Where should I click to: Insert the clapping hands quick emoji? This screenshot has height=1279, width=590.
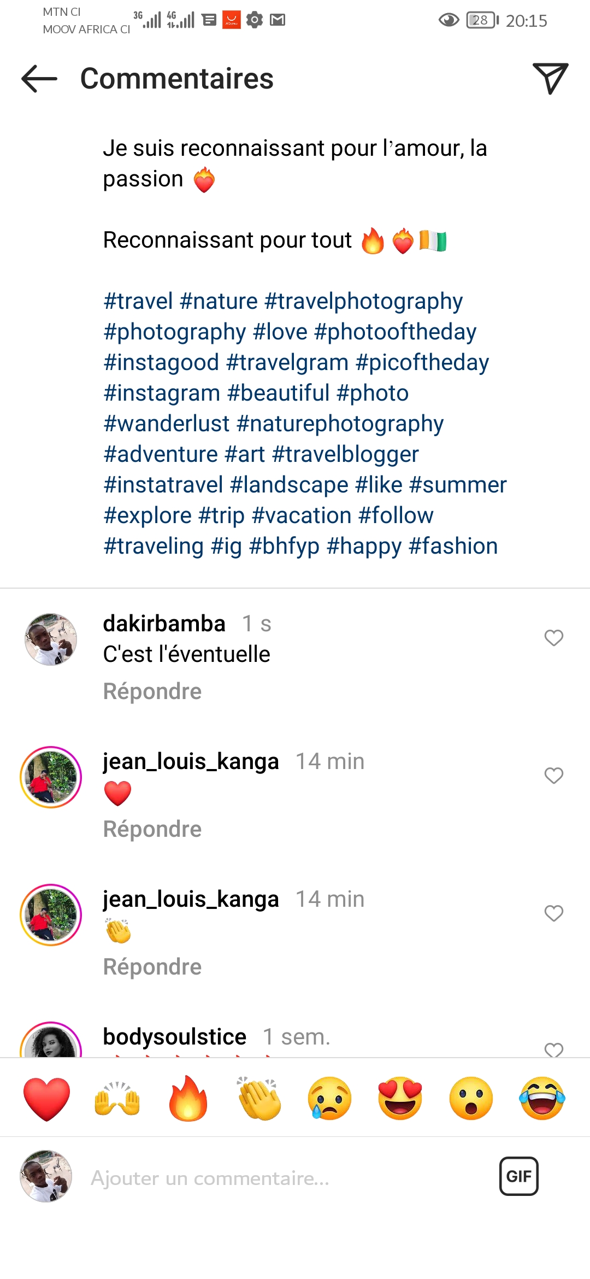(259, 1099)
